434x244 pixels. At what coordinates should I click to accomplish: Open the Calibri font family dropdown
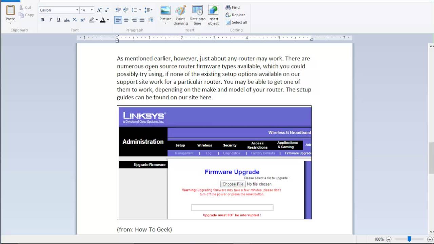[x=77, y=10]
